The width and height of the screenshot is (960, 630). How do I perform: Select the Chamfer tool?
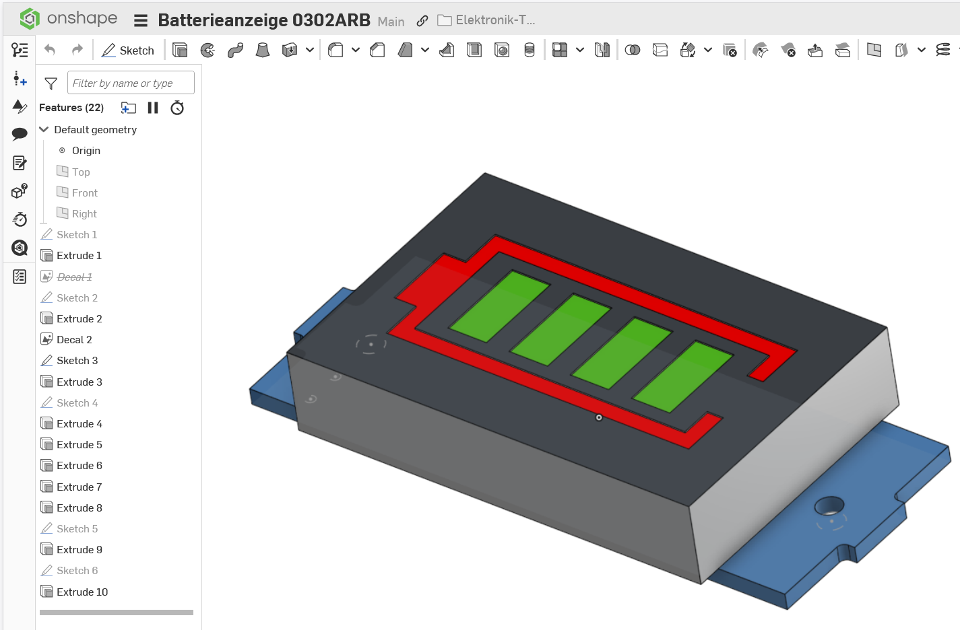tap(377, 50)
